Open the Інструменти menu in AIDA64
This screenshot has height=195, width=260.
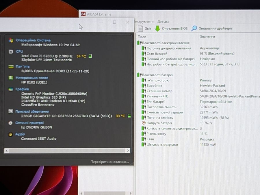point(144,22)
